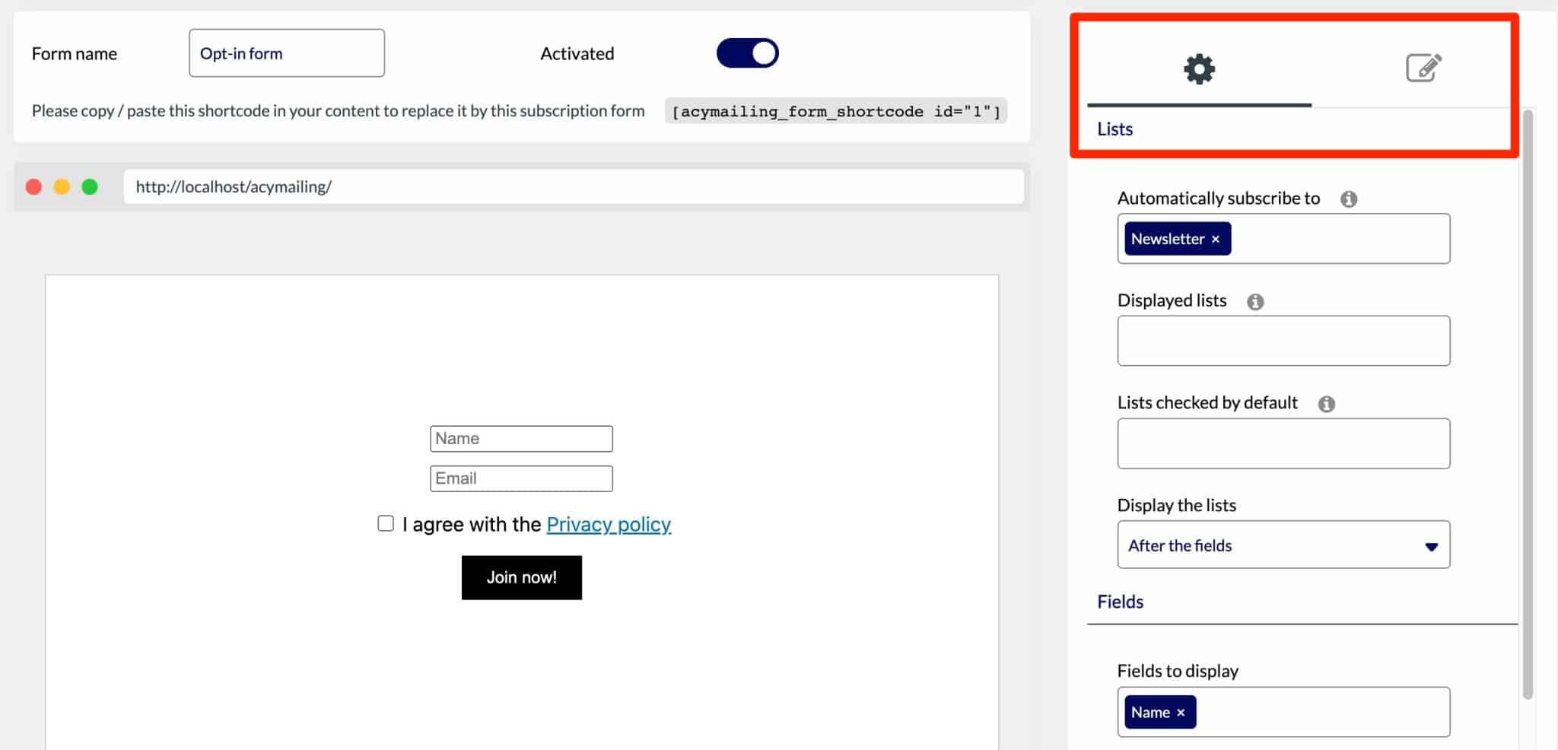Image resolution: width=1558 pixels, height=750 pixels.
Task: Click the settings panel vertical scrollbar
Action: pyautogui.click(x=1528, y=405)
